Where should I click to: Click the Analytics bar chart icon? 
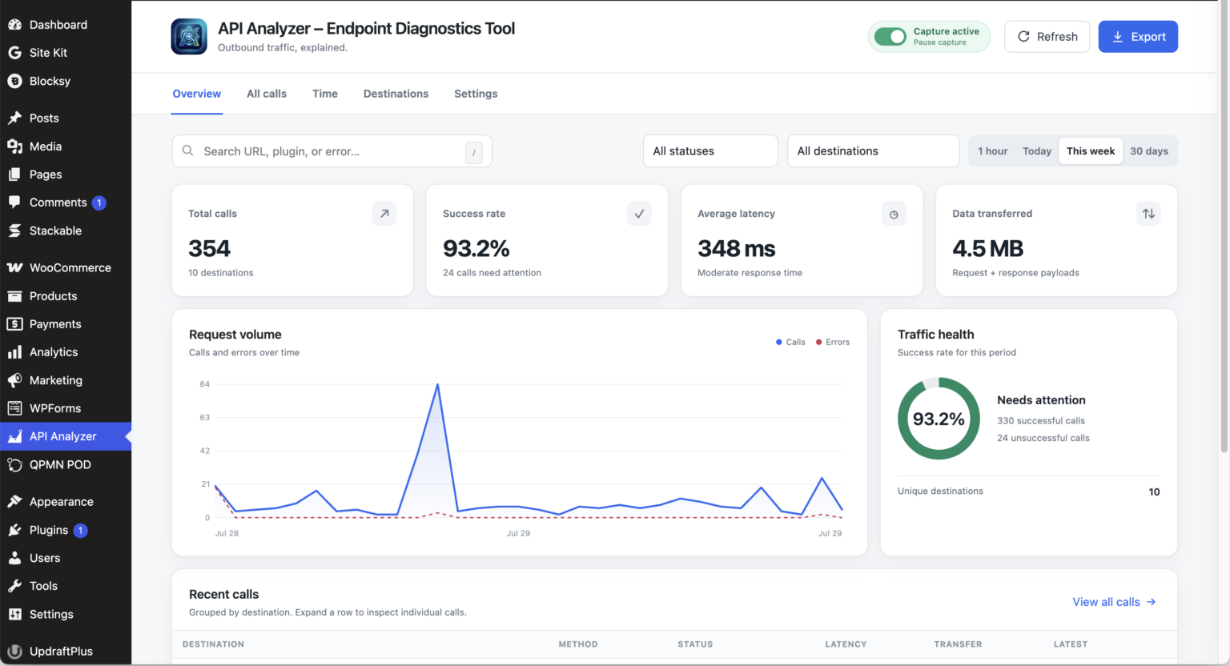[x=14, y=352]
